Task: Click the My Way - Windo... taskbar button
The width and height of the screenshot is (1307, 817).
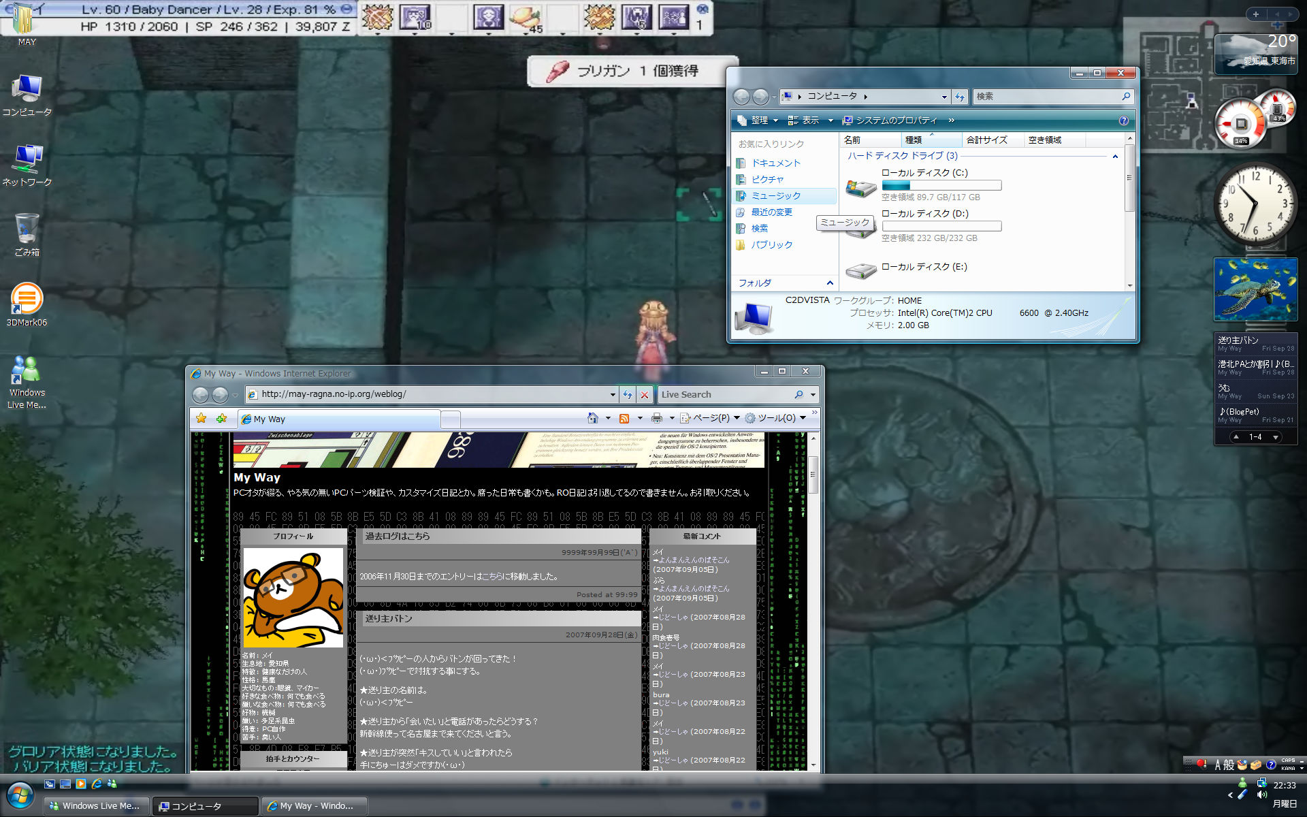Action: coord(315,806)
